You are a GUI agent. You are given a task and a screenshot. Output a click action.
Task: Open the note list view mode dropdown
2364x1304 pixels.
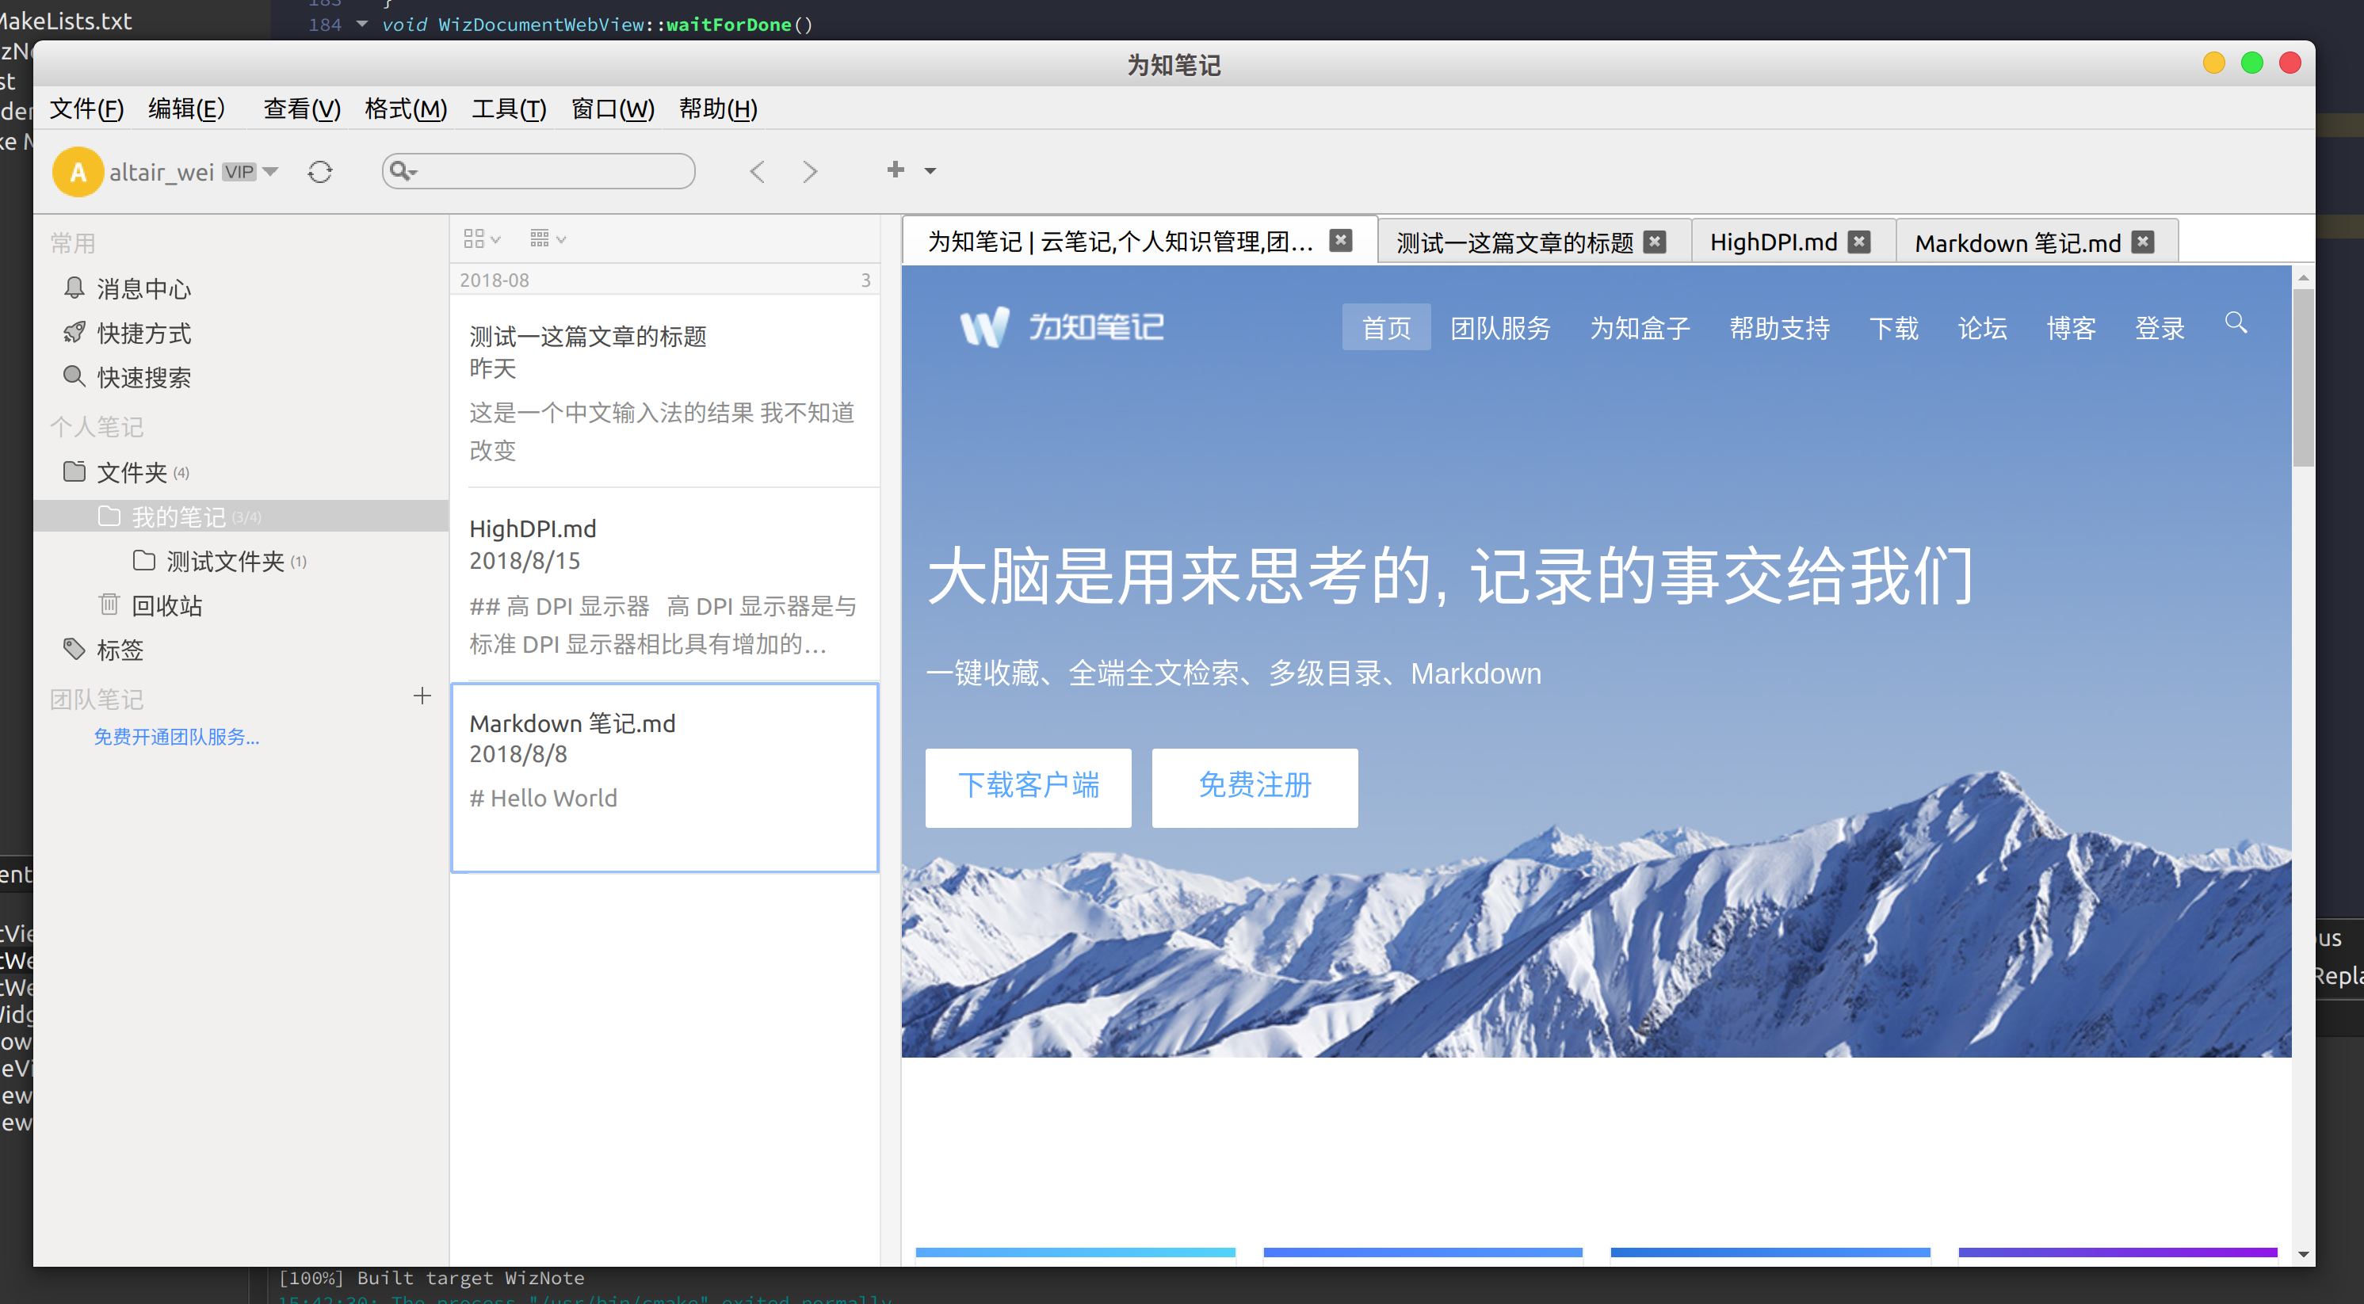(482, 239)
